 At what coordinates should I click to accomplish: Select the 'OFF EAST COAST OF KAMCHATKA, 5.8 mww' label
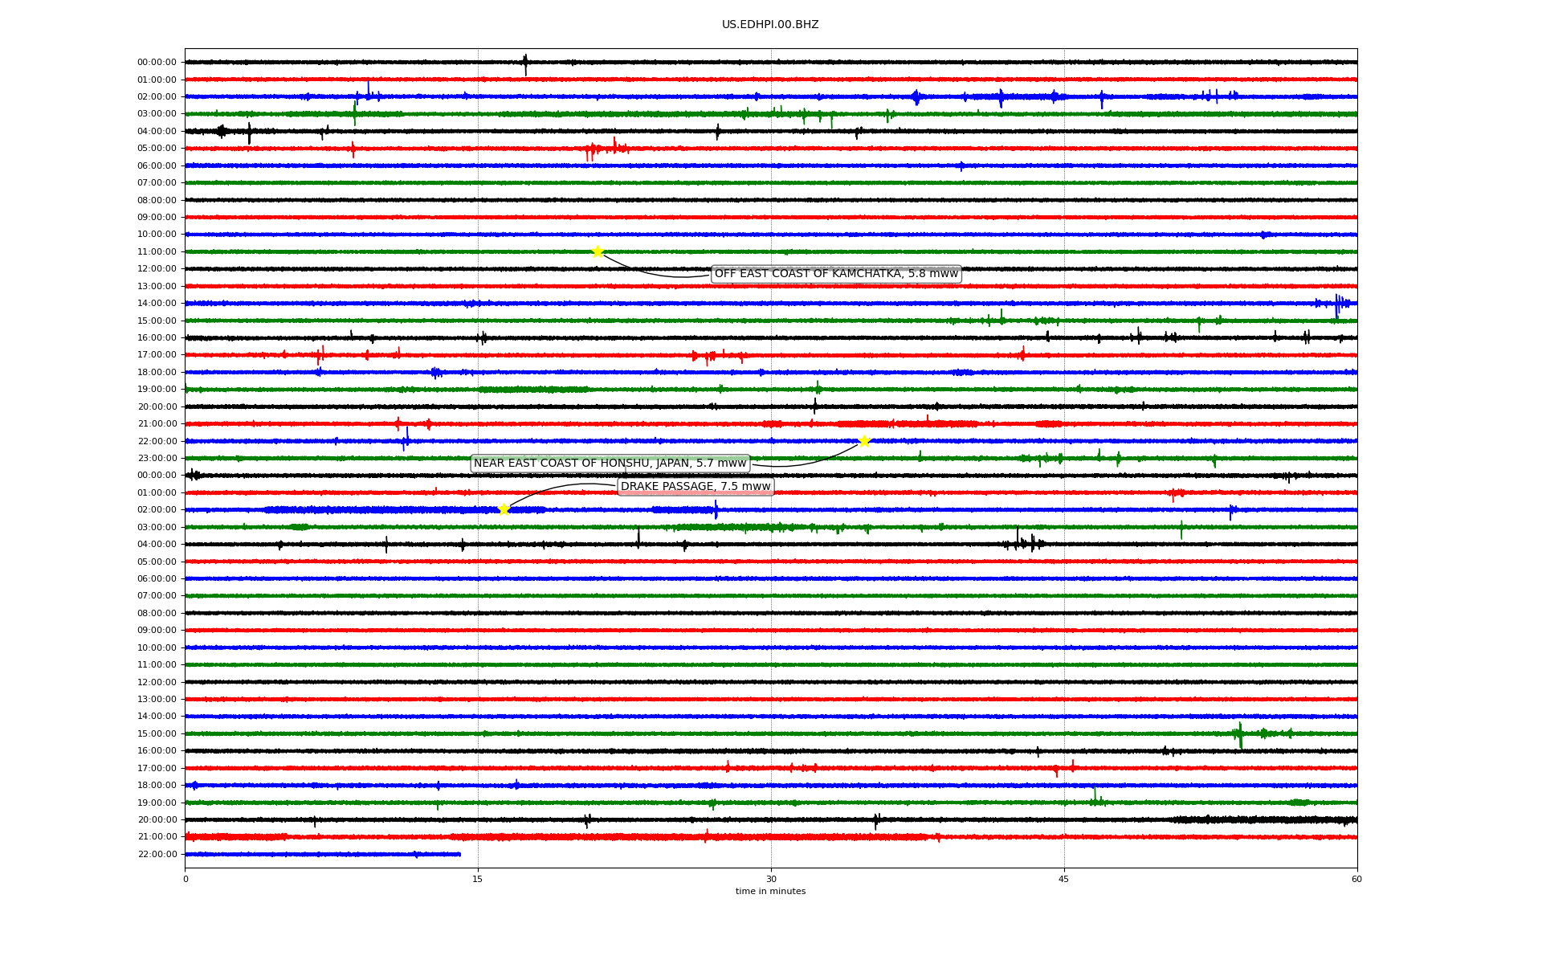click(x=836, y=274)
